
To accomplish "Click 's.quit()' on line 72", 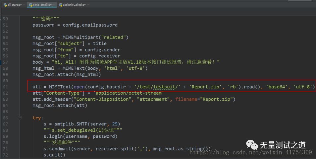I will click(x=55, y=155).
